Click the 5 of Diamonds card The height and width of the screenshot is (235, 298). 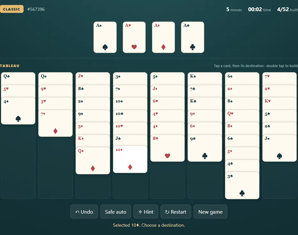(x=242, y=154)
